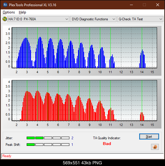Viewport: 165px width, 166px height.
Task: Click the Peak Shift value 1
Action: 72,145
